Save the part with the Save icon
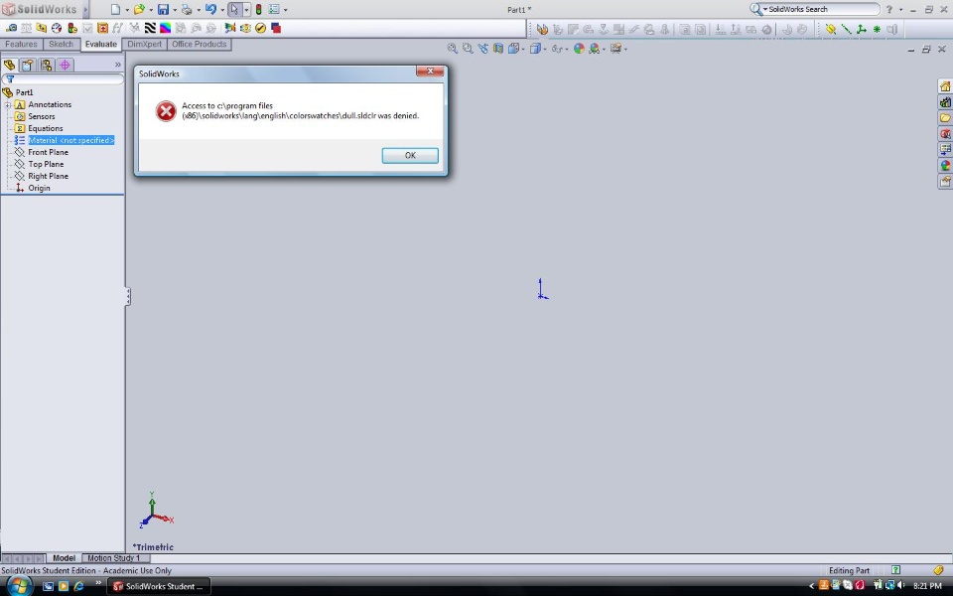The image size is (953, 596). pos(163,9)
